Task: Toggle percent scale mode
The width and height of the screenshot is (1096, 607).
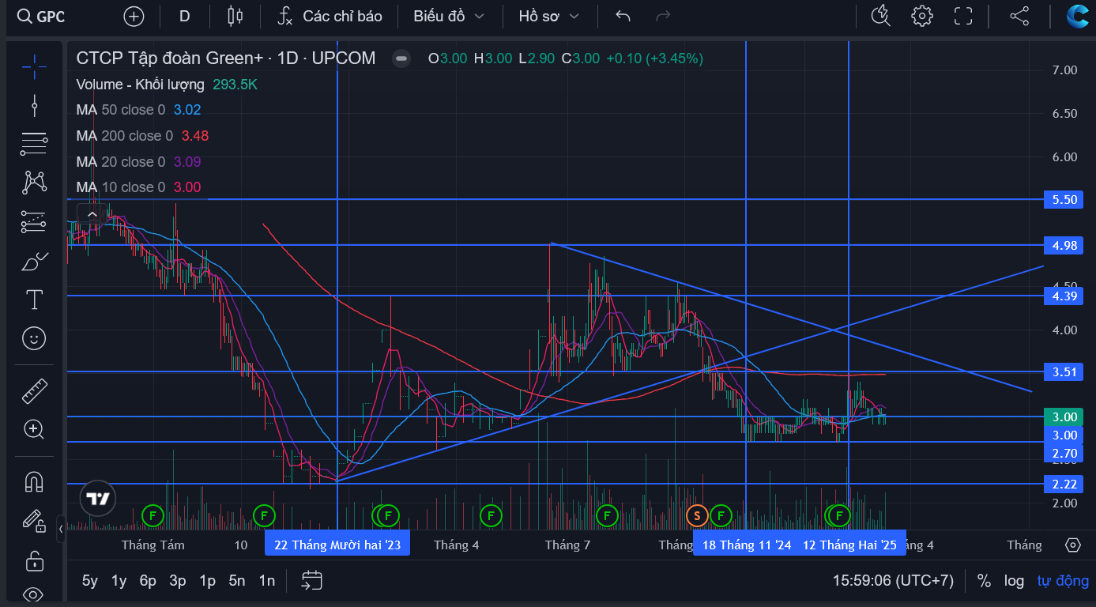Action: (984, 581)
